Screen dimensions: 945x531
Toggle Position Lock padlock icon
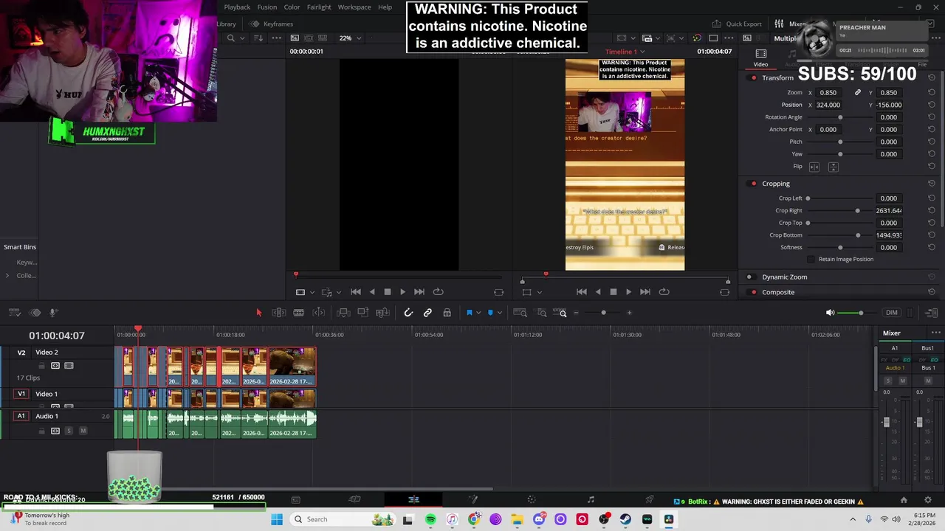click(447, 313)
